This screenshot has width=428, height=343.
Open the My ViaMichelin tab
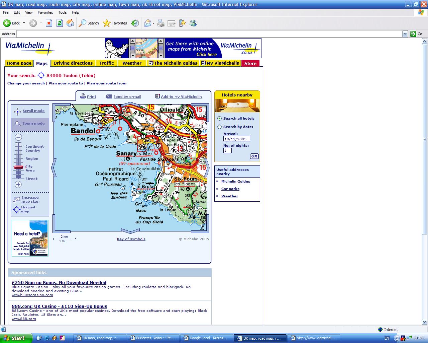click(x=220, y=63)
